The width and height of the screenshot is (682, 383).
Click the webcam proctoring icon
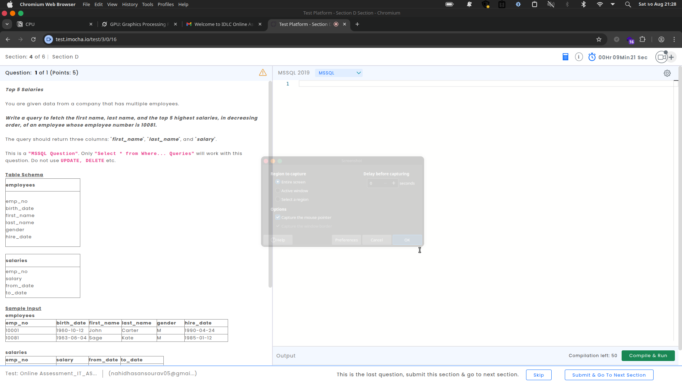(x=662, y=57)
